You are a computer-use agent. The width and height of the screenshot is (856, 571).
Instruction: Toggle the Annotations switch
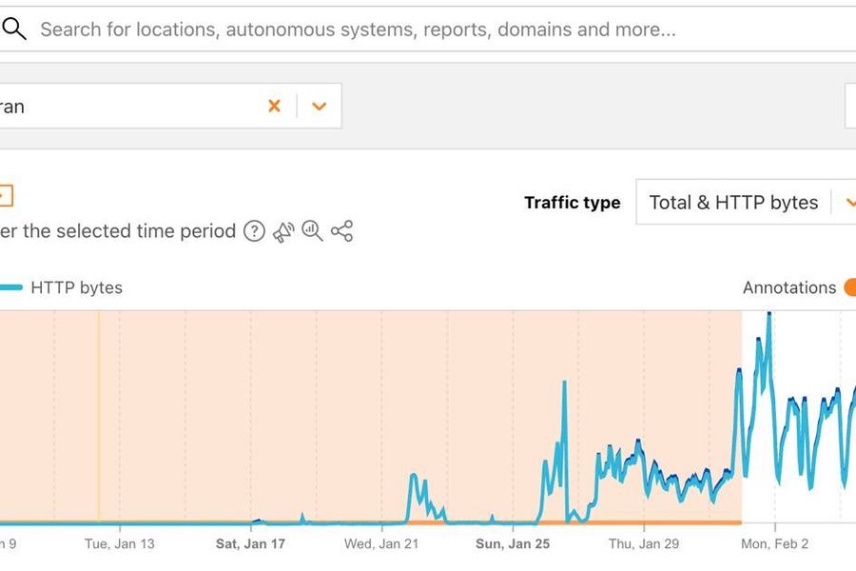click(849, 287)
